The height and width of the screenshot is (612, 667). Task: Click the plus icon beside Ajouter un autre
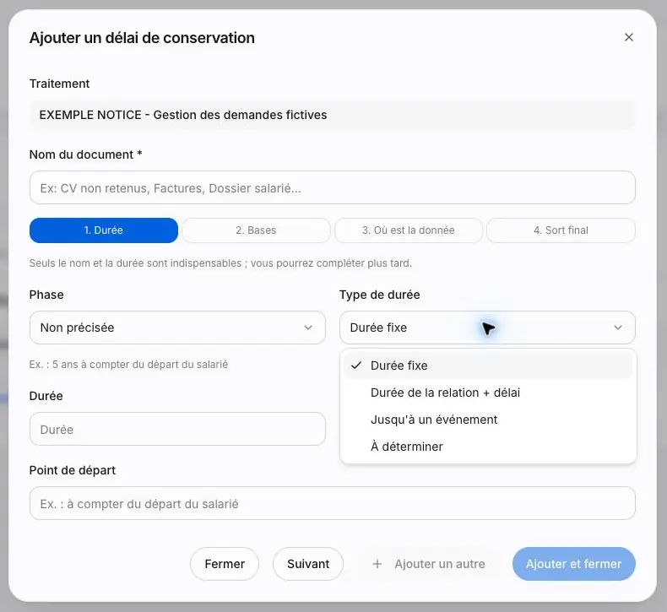(377, 564)
